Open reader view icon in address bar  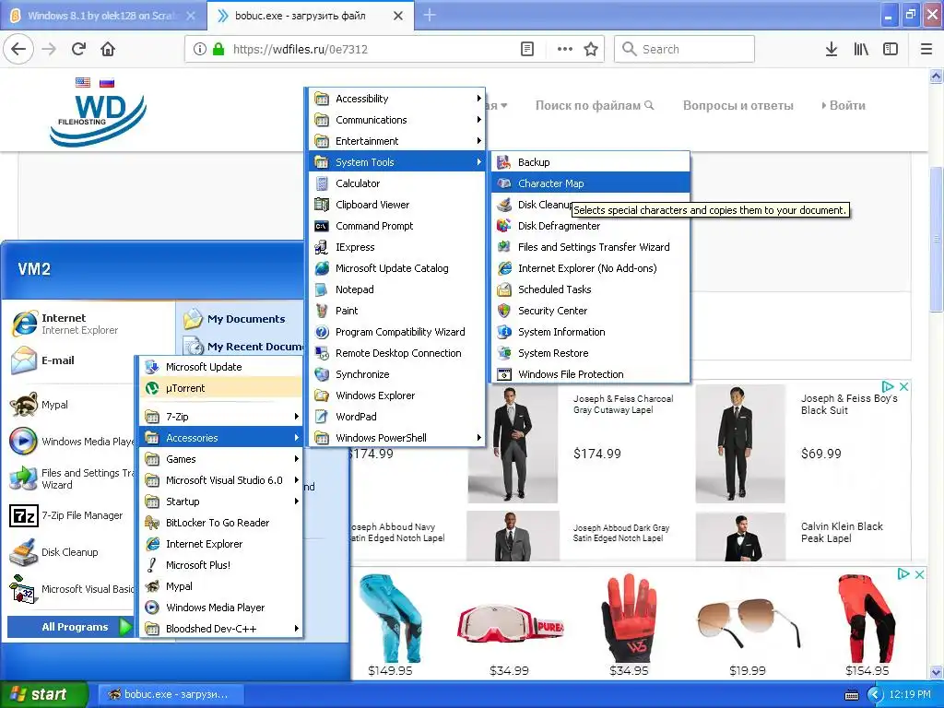527,50
